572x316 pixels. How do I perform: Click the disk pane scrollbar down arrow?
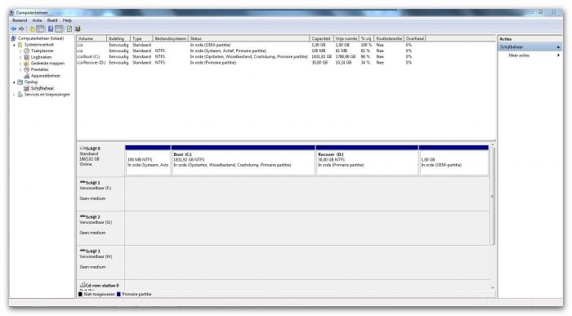(x=493, y=288)
